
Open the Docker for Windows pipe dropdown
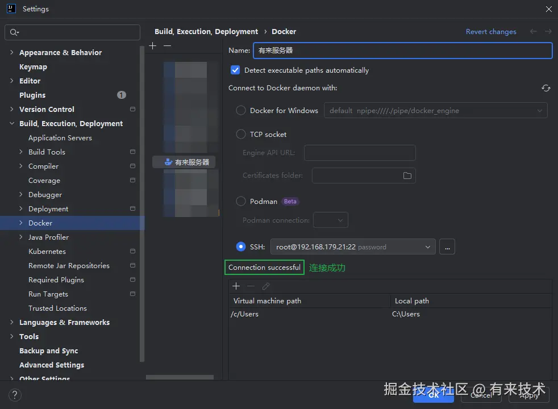(x=436, y=111)
